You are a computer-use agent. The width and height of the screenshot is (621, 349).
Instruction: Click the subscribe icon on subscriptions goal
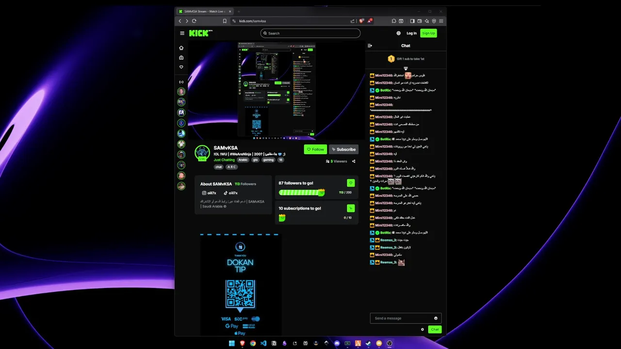tap(351, 208)
